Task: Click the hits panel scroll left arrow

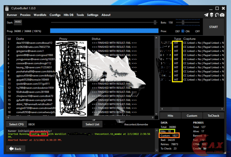Action: pyautogui.click(x=162, y=109)
